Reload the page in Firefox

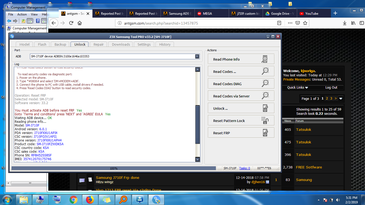click(71, 23)
